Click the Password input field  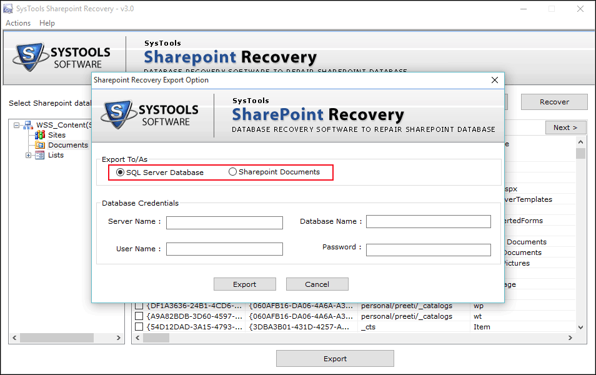[429, 250]
